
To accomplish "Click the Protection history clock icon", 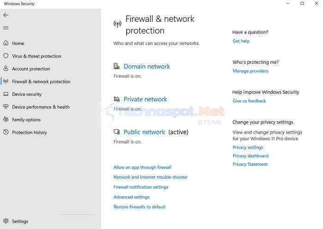I will 6,132.
